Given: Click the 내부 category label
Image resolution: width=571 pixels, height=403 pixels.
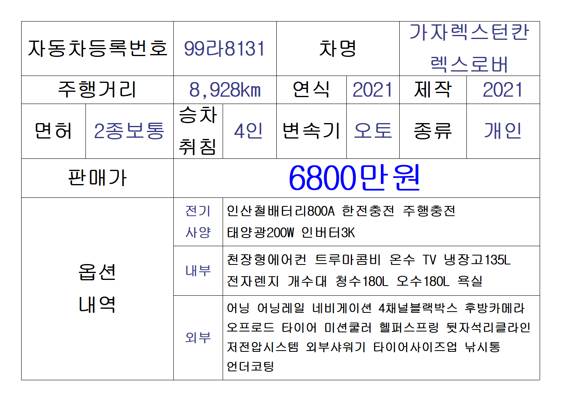Looking at the screenshot, I should [x=198, y=271].
